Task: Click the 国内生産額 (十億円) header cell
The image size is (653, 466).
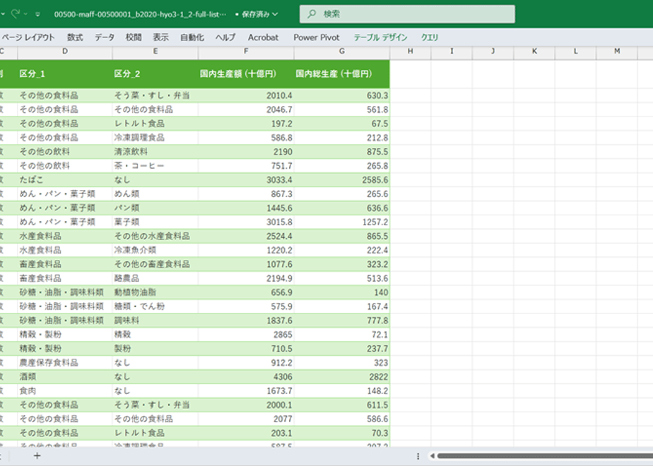Action: click(x=246, y=74)
